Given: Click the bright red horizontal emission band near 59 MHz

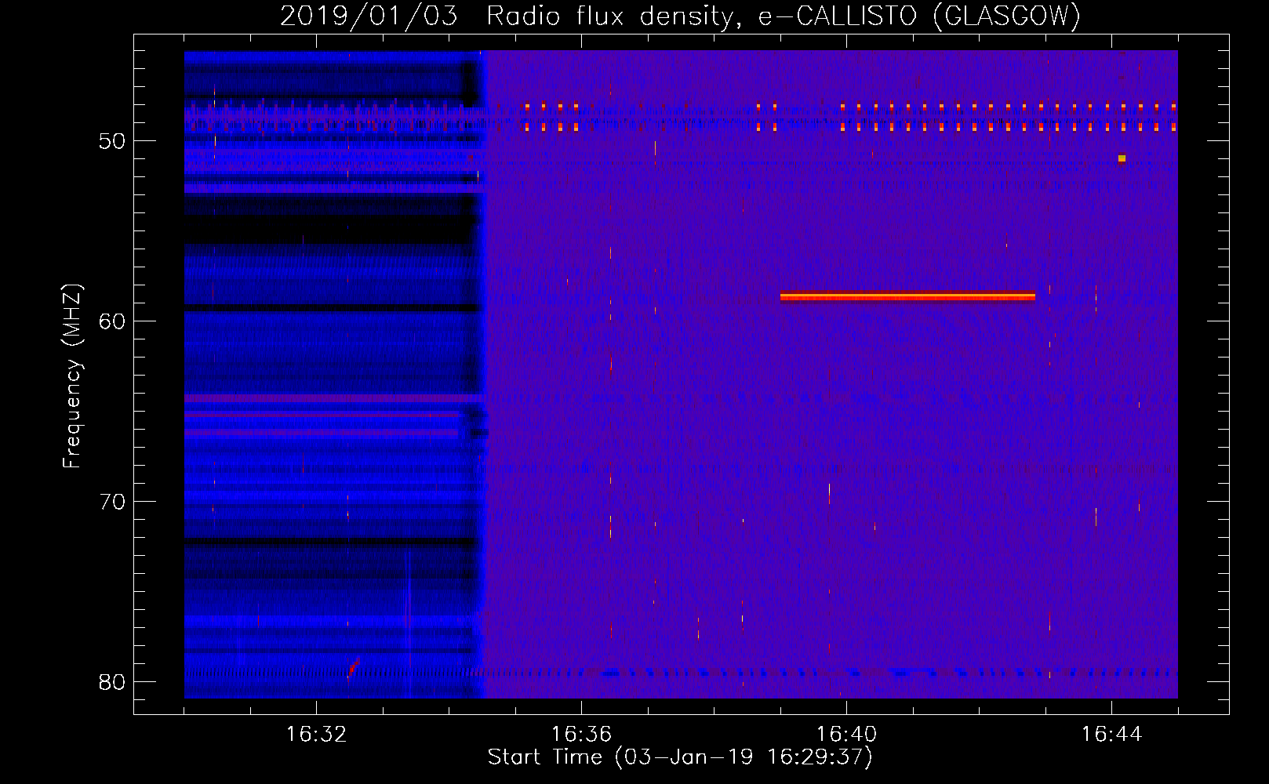Looking at the screenshot, I should click(907, 296).
